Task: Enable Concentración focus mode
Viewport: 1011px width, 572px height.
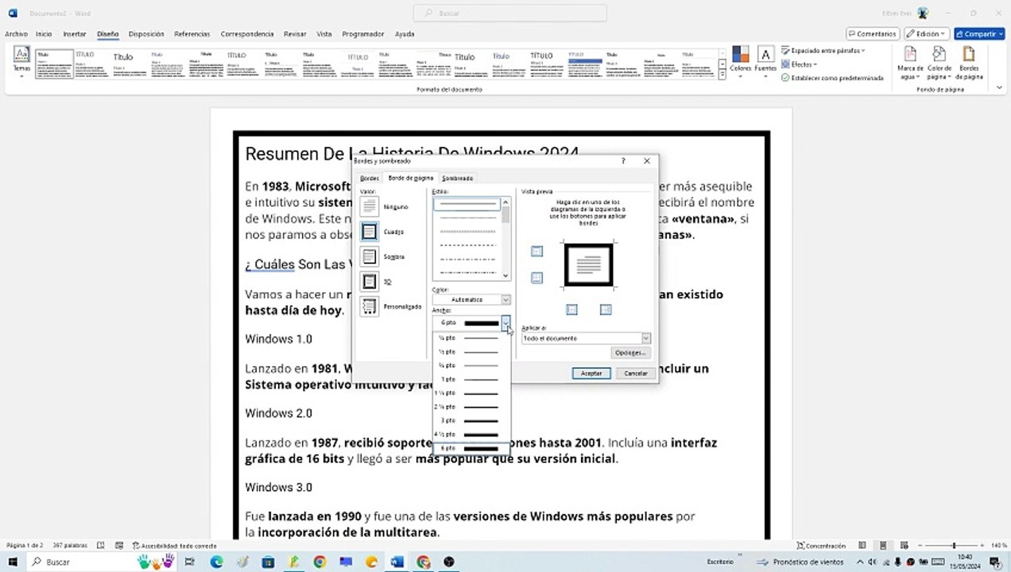Action: click(x=821, y=546)
